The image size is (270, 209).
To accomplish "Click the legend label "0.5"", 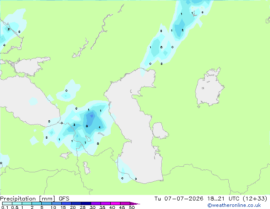I will pyautogui.click(x=15, y=207).
